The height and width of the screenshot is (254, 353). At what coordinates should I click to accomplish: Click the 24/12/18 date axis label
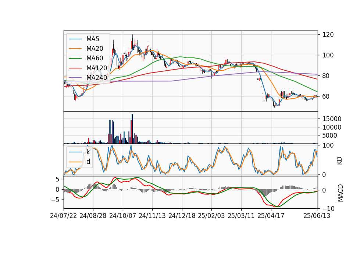182,216
